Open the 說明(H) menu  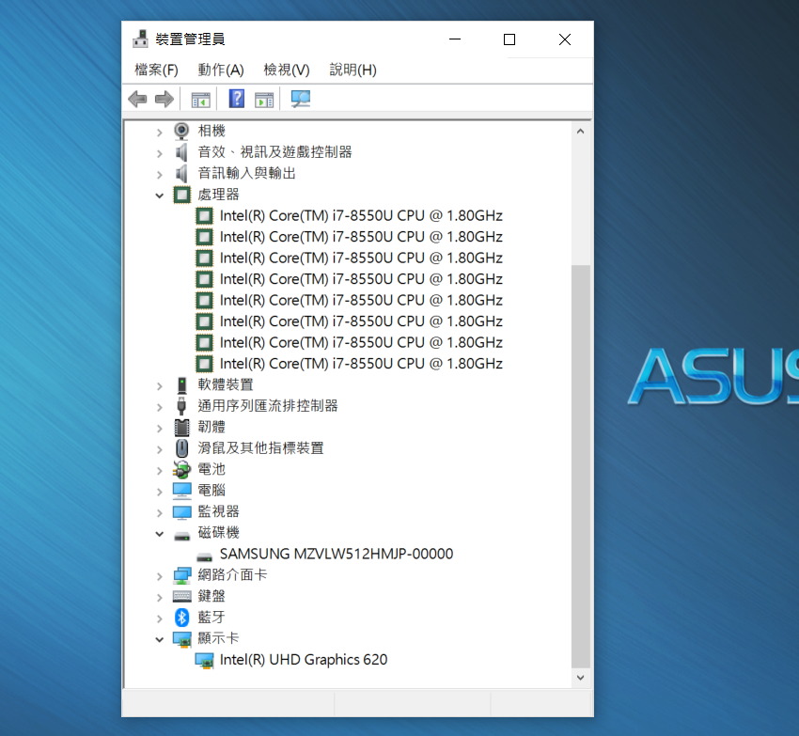pos(352,70)
